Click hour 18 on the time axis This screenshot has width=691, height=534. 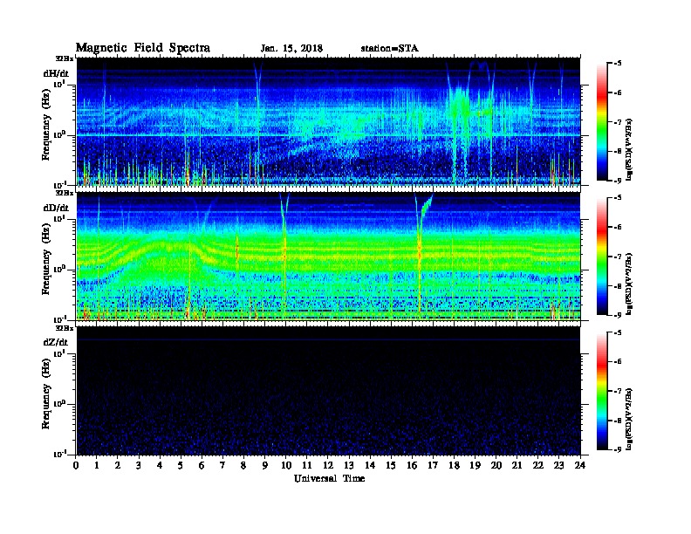coord(454,465)
